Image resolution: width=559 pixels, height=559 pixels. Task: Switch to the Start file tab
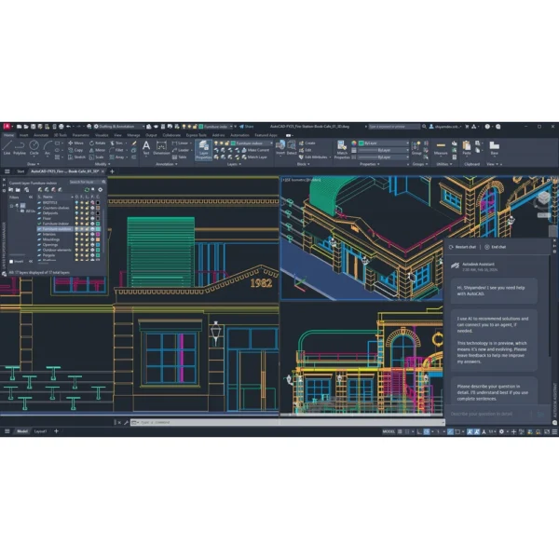coord(20,171)
